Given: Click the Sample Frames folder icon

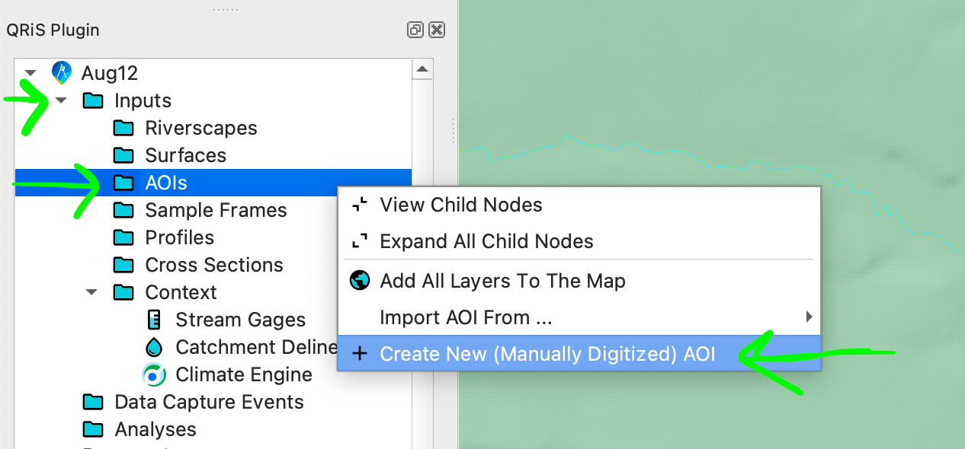Looking at the screenshot, I should coord(123,210).
